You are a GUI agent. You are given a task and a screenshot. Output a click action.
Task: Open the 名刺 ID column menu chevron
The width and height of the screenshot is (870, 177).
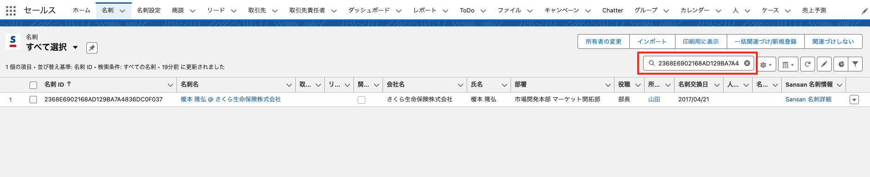170,85
